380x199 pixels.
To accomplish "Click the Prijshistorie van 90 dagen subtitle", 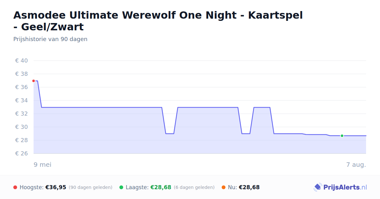I will [x=50, y=39].
